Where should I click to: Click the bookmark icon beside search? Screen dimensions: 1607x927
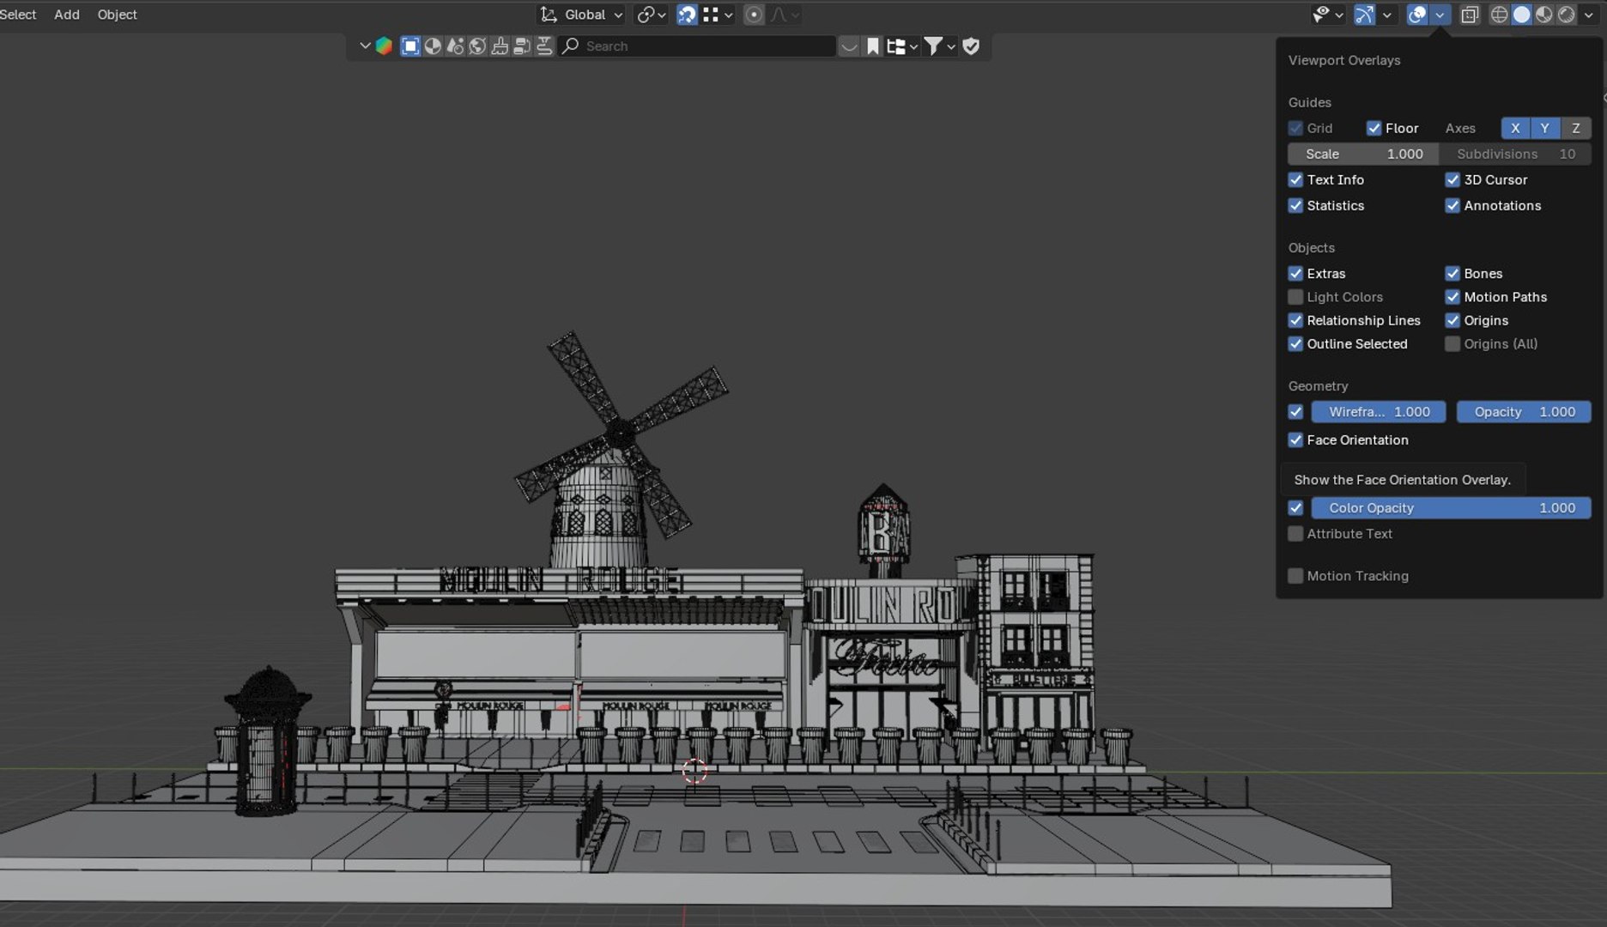click(x=872, y=46)
